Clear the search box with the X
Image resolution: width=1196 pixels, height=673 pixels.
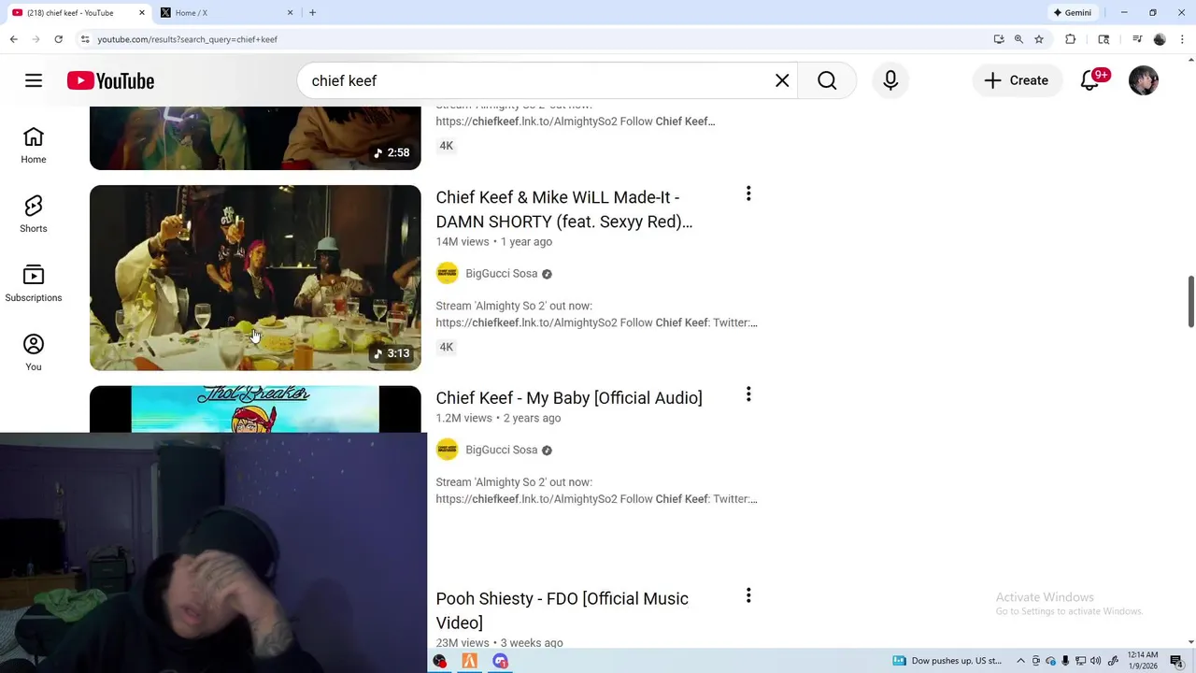pyautogui.click(x=782, y=80)
